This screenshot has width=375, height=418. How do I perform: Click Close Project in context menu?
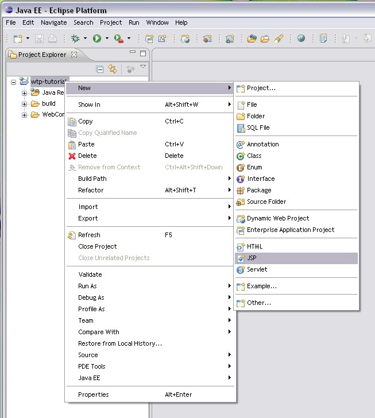[150, 246]
